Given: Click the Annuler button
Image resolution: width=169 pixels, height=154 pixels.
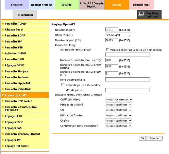Looking at the screenshot, I should [x=155, y=138].
